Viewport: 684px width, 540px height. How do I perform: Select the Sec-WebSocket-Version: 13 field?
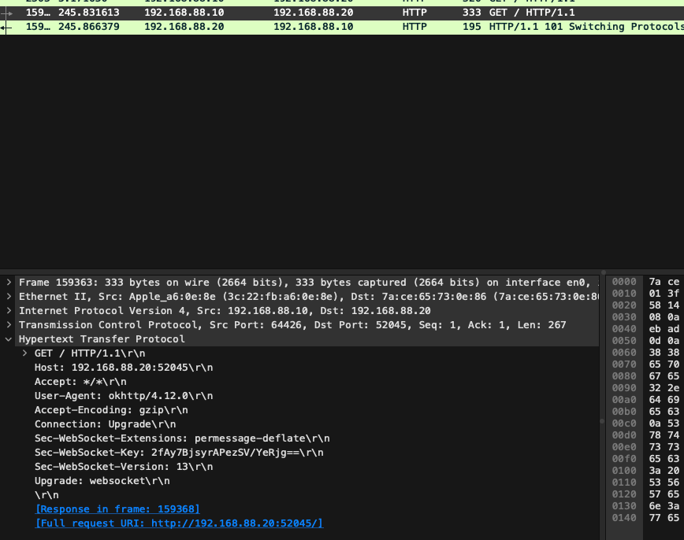(x=117, y=467)
